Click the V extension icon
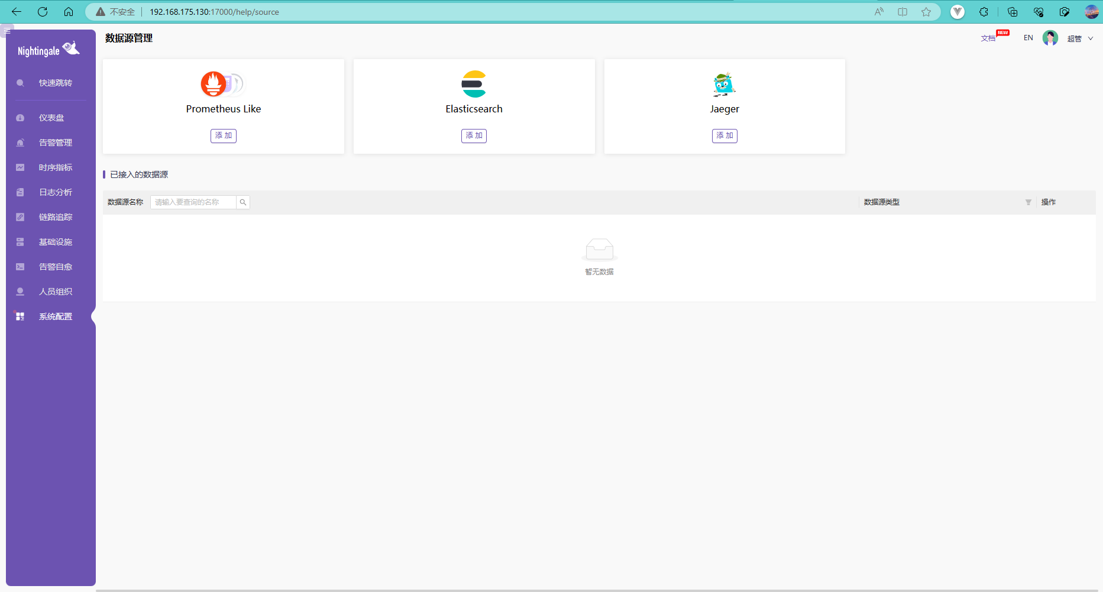1103x592 pixels. coord(958,12)
